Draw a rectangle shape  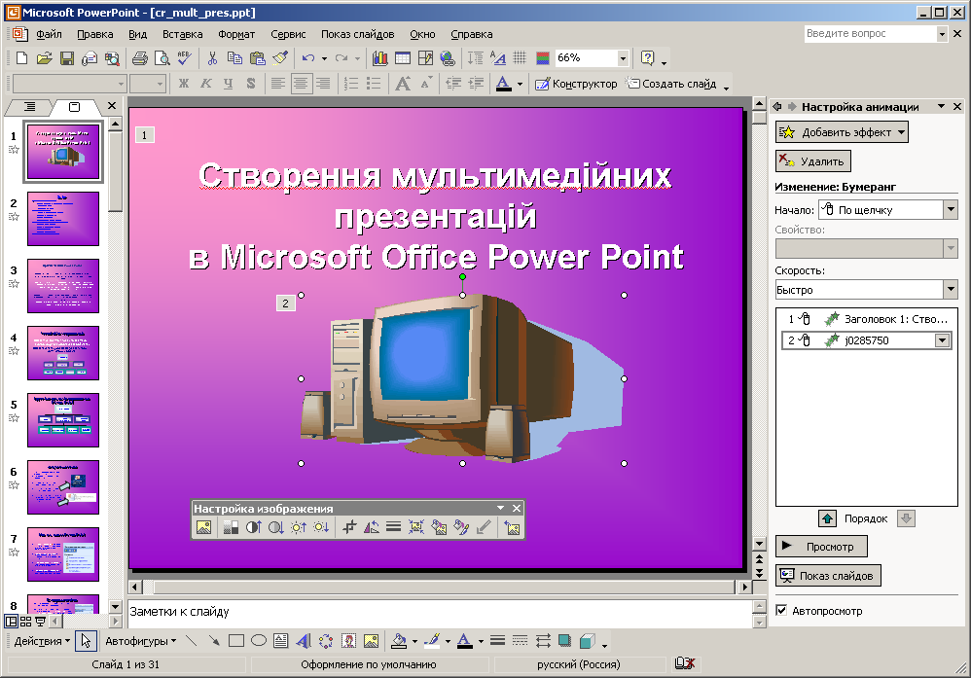235,641
